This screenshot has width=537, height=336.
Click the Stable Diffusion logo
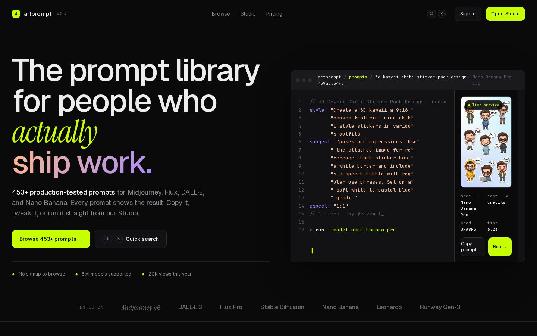pos(282,307)
